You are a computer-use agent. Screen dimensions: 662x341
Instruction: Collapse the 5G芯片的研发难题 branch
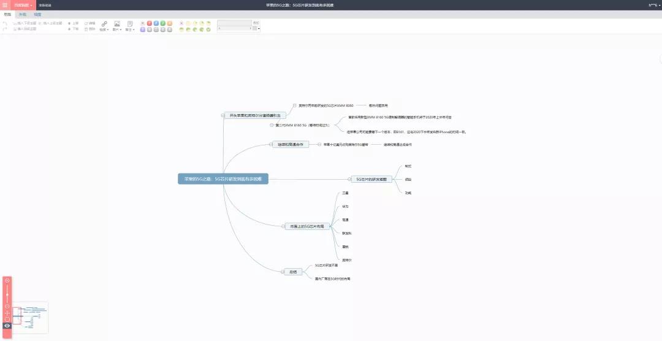[x=350, y=179]
